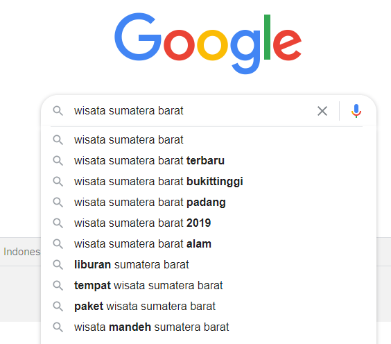This screenshot has height=344, width=391.
Task: Select 'wisata mandeh sumatera barat' suggestion
Action: [x=209, y=327]
